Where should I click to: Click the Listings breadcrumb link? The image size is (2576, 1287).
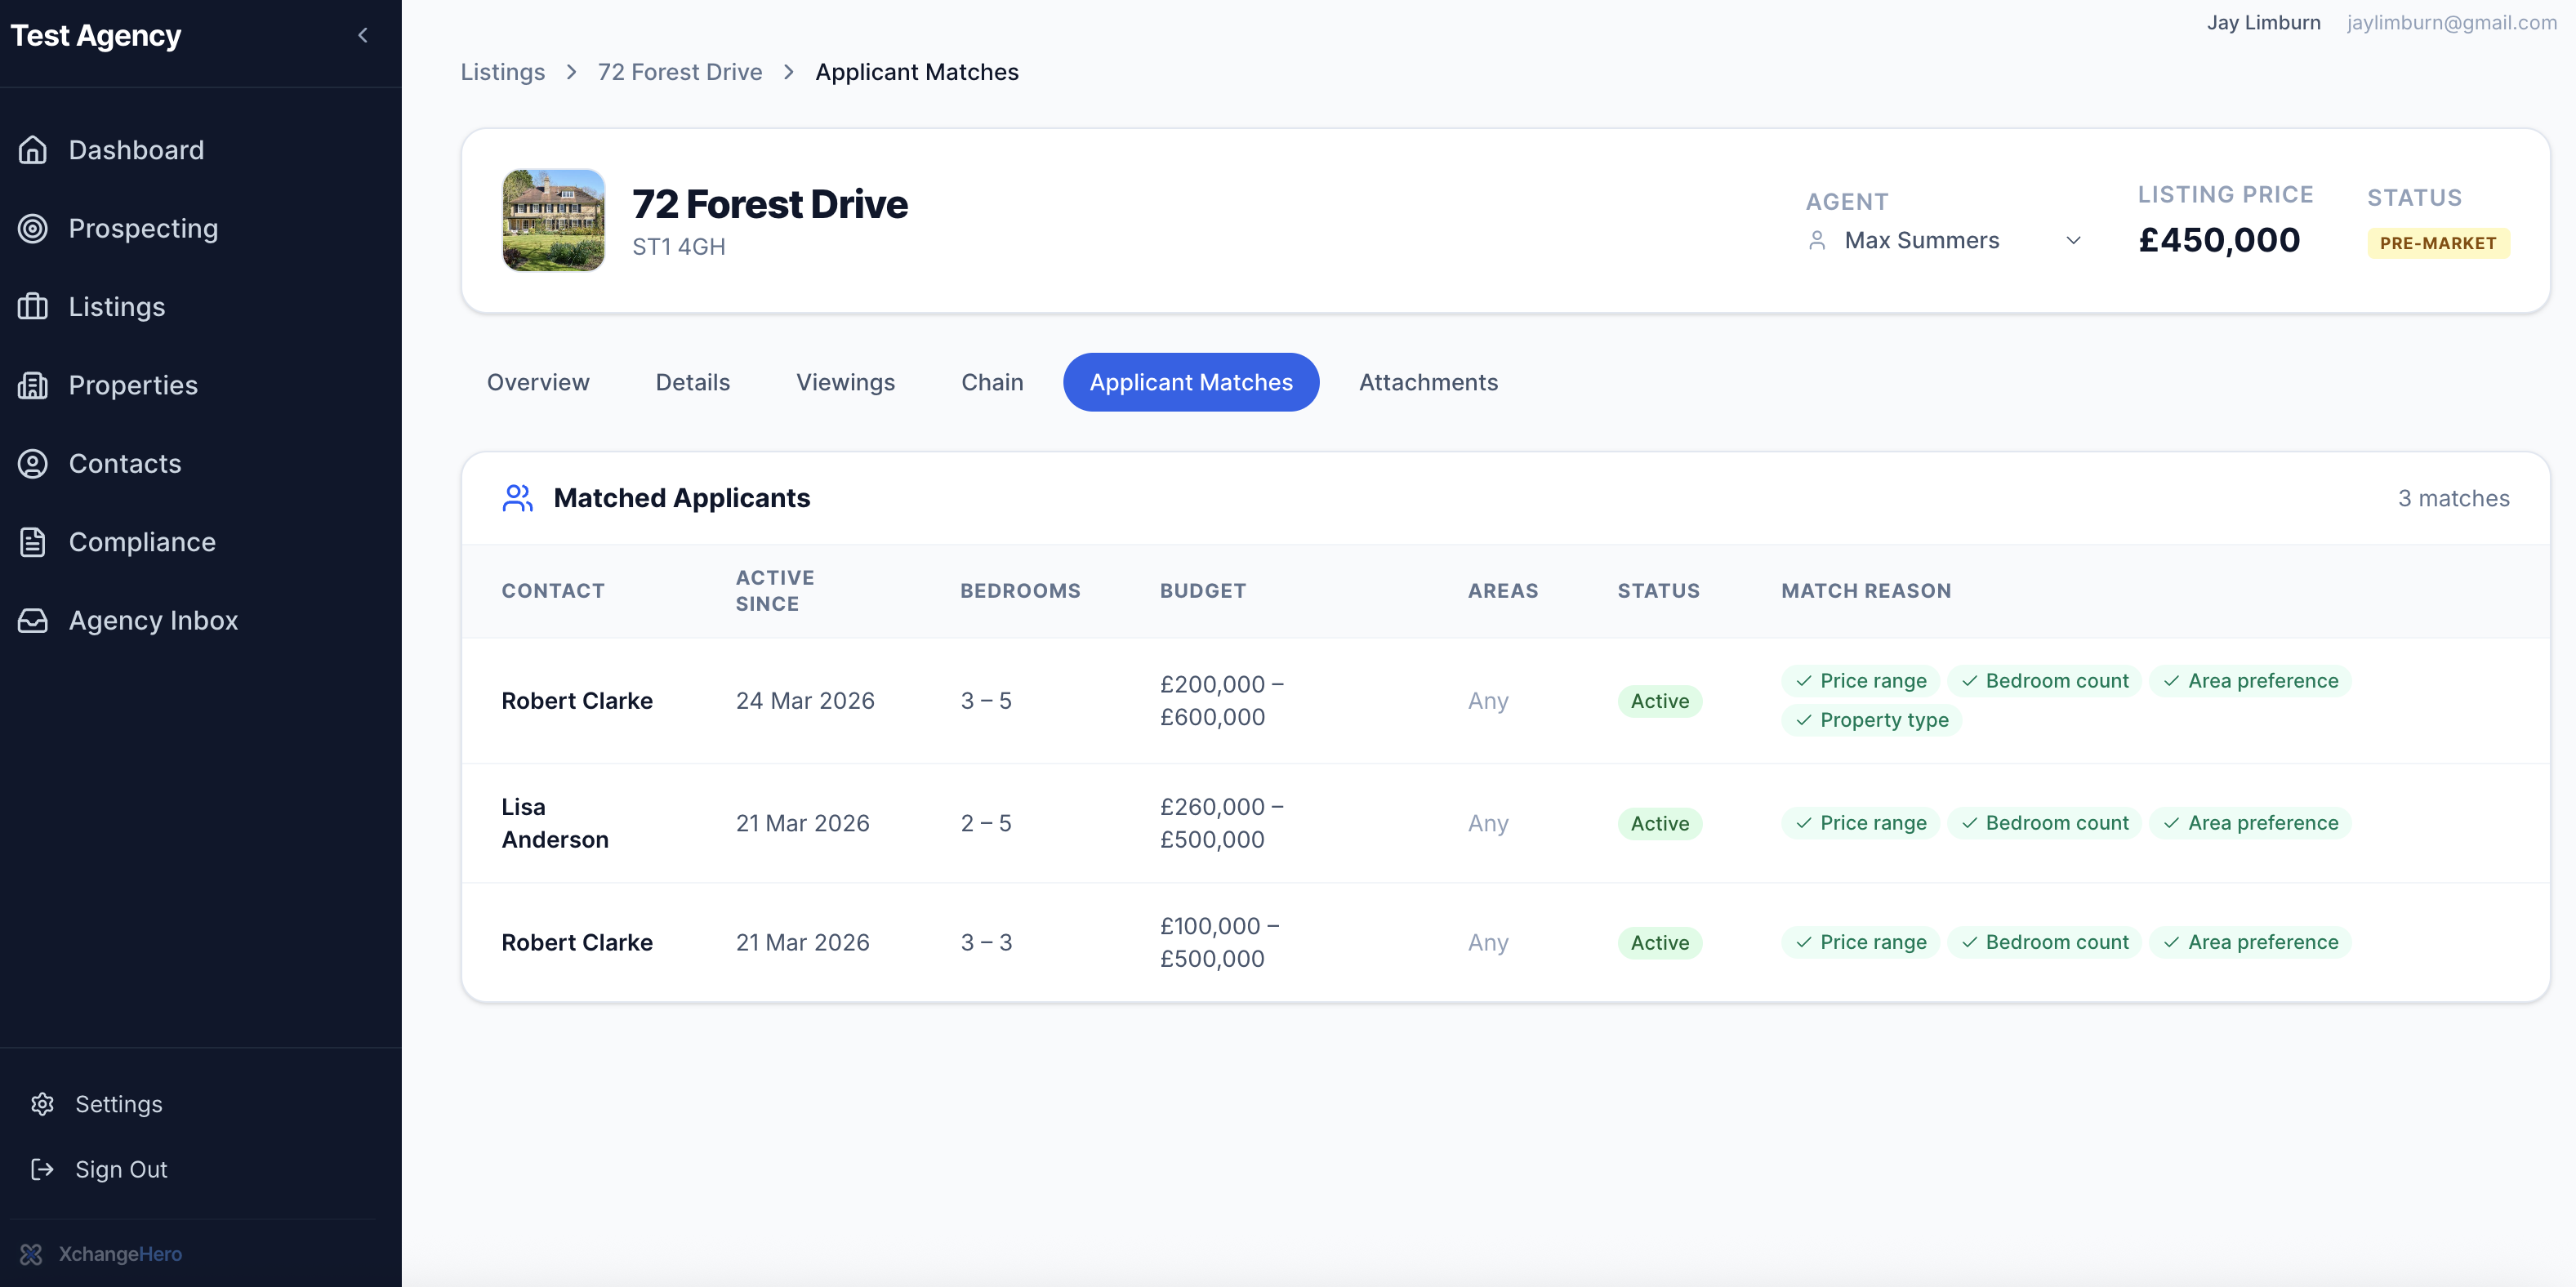(x=502, y=72)
